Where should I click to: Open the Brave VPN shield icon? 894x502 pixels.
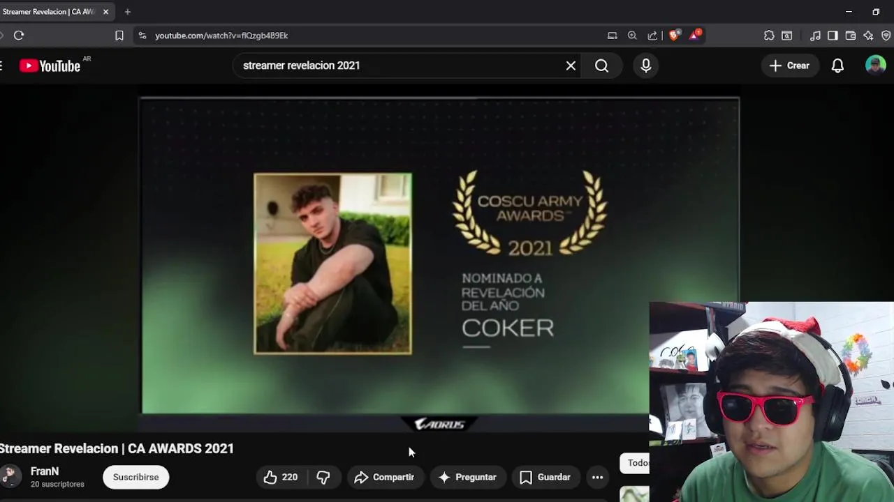[886, 36]
